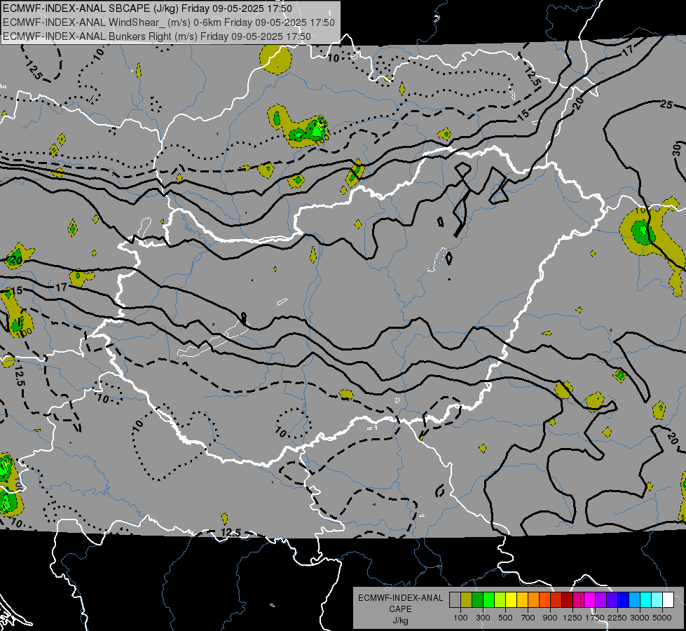Click the '30' contour label on the map's right edge
686x631 pixels.
tap(677, 150)
